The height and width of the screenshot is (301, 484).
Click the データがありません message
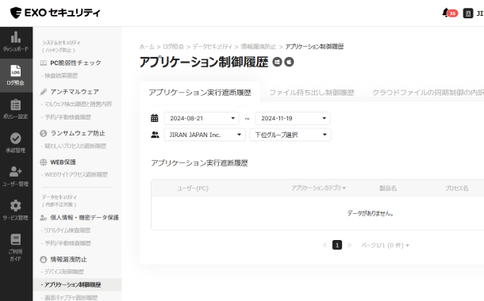(x=370, y=213)
